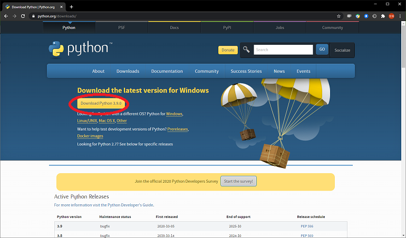Screen dimensions: 406x238
Task: Focus the Search input field
Action: click(283, 49)
